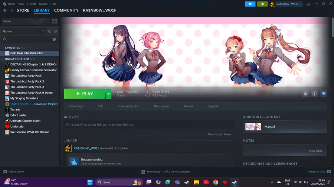Open the Manual additional content
334x187 pixels.
click(x=285, y=126)
